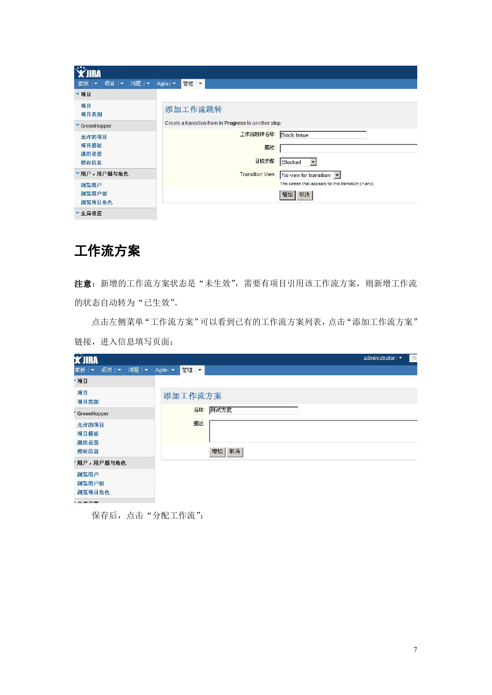Open the 授权信息 link beside the 添加工作流方案 form

tap(88, 452)
